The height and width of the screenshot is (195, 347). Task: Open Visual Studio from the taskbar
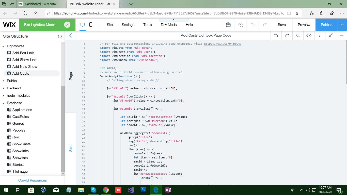pyautogui.click(x=131, y=190)
